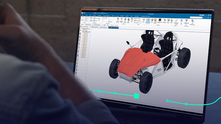Switch to the Discovery Center tab
This screenshot has height=124, width=221.
pos(95,27)
